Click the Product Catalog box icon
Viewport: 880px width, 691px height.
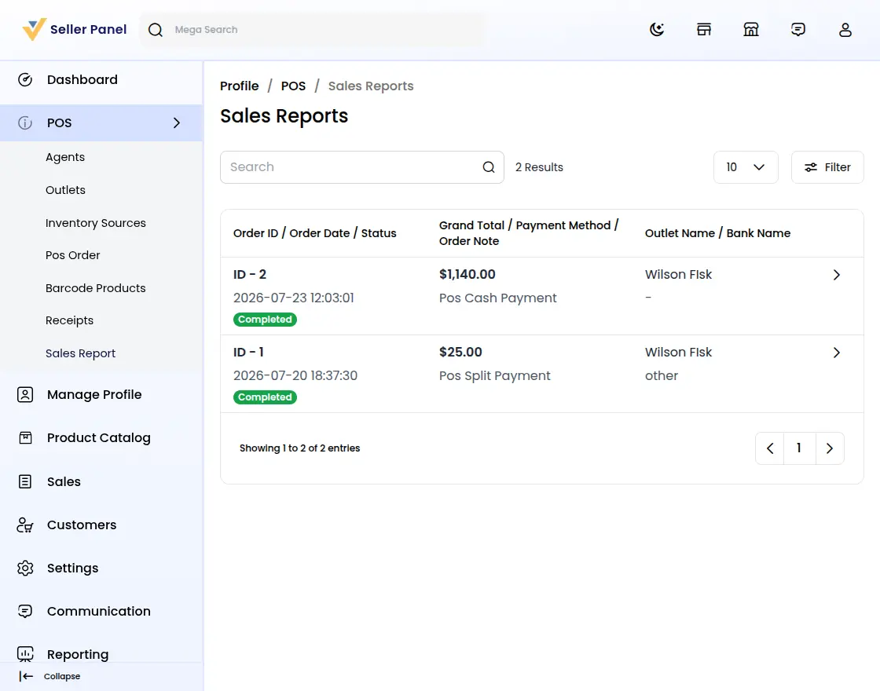point(25,437)
